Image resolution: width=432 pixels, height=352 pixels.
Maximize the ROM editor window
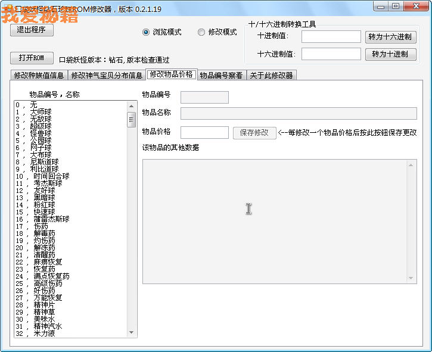pos(396,7)
